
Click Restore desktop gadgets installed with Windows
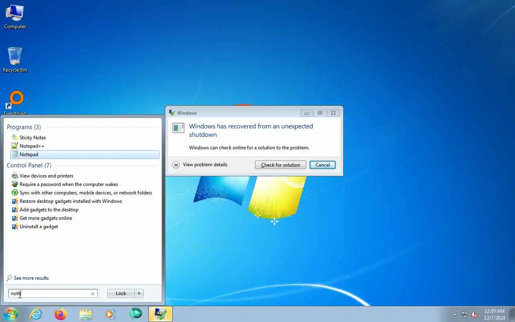click(84, 201)
